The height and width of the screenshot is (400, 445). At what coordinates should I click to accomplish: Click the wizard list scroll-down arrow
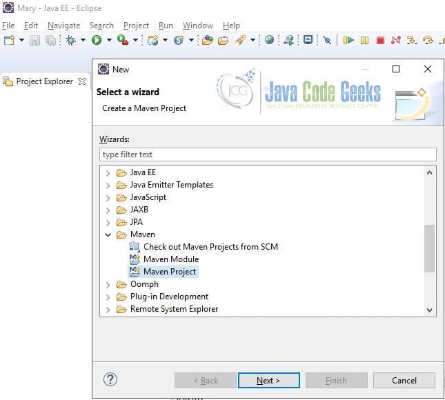429,310
